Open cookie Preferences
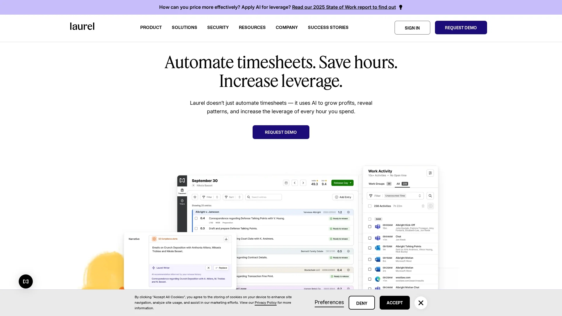562x316 pixels. pos(329,302)
